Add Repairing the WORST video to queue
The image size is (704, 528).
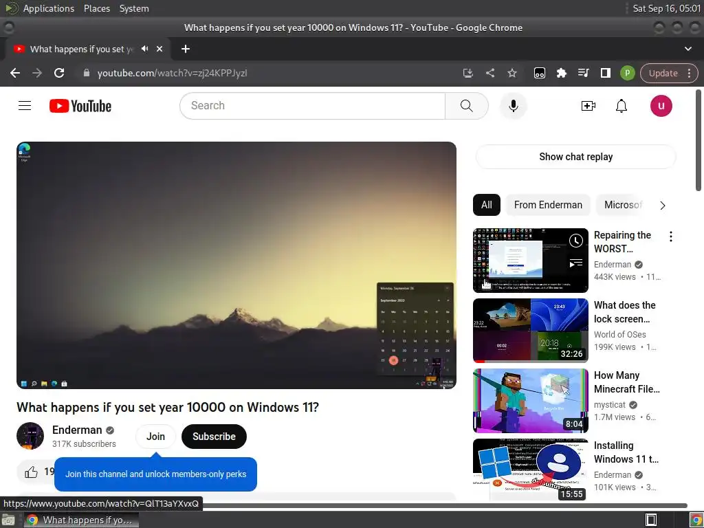(x=575, y=263)
